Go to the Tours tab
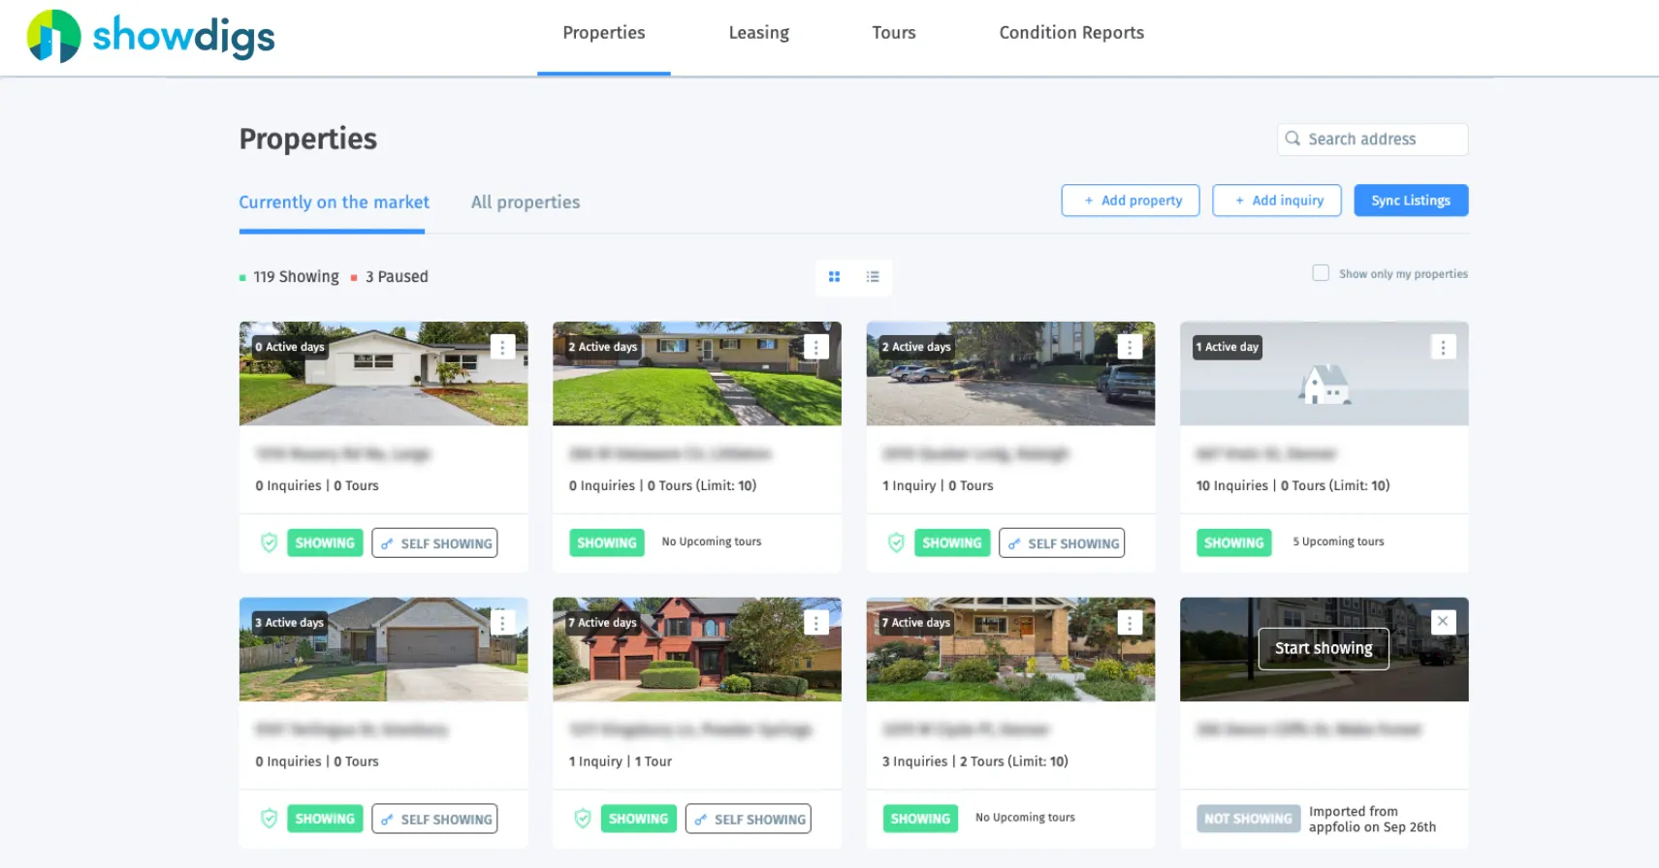The width and height of the screenshot is (1659, 868). tap(894, 33)
